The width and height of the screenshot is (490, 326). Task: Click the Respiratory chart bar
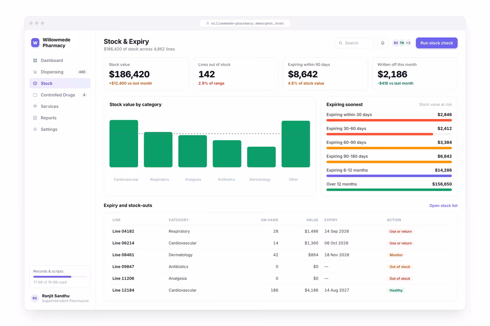[x=158, y=150]
